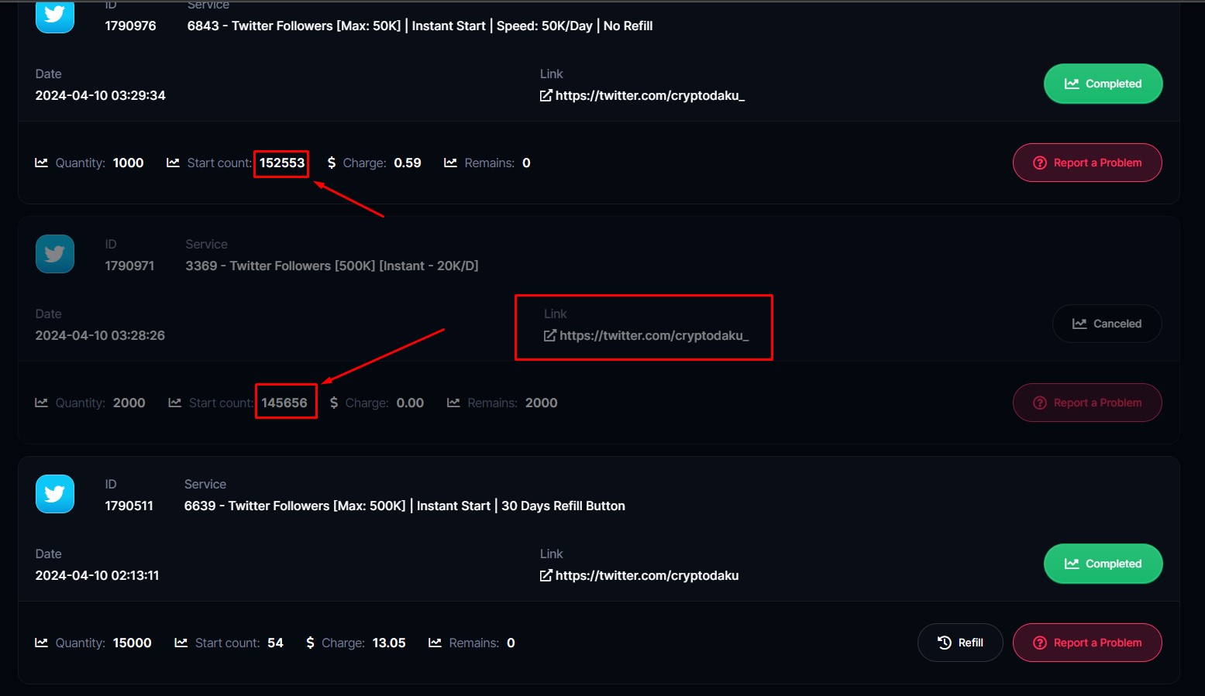Click start count chart icon for 152553
This screenshot has height=696, width=1205.
pyautogui.click(x=173, y=163)
